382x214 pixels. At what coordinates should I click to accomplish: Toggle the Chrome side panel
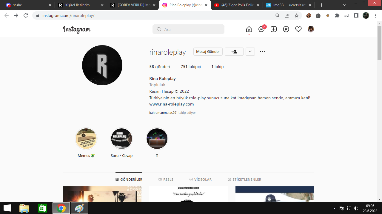[x=356, y=15]
